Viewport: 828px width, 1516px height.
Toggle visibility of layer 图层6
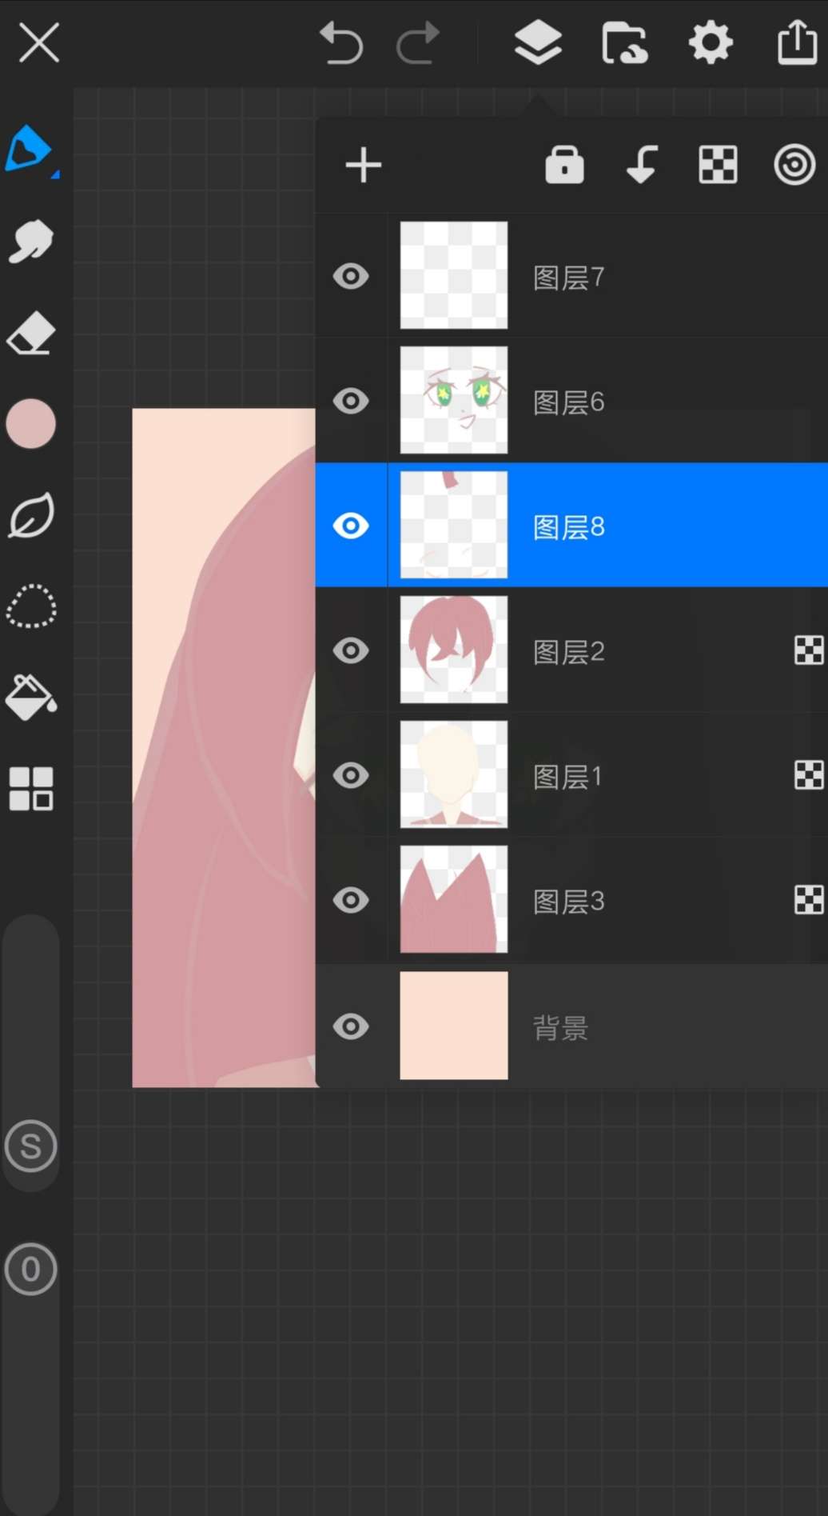point(351,401)
